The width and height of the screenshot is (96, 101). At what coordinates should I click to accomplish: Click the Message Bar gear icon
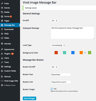(2, 25)
